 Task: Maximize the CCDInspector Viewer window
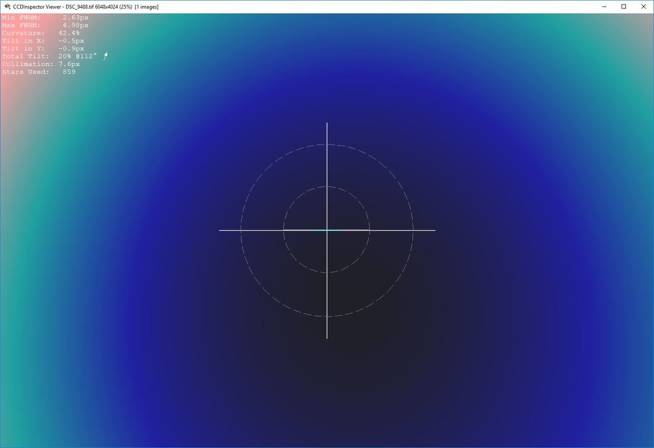pyautogui.click(x=623, y=7)
